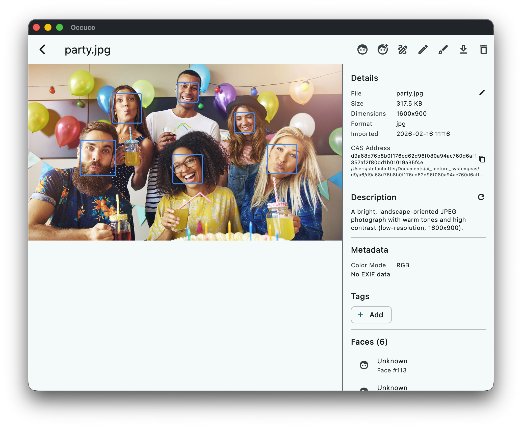Screen dimensions: 522x428
Task: Select the tall man's face box
Action: tap(188, 92)
